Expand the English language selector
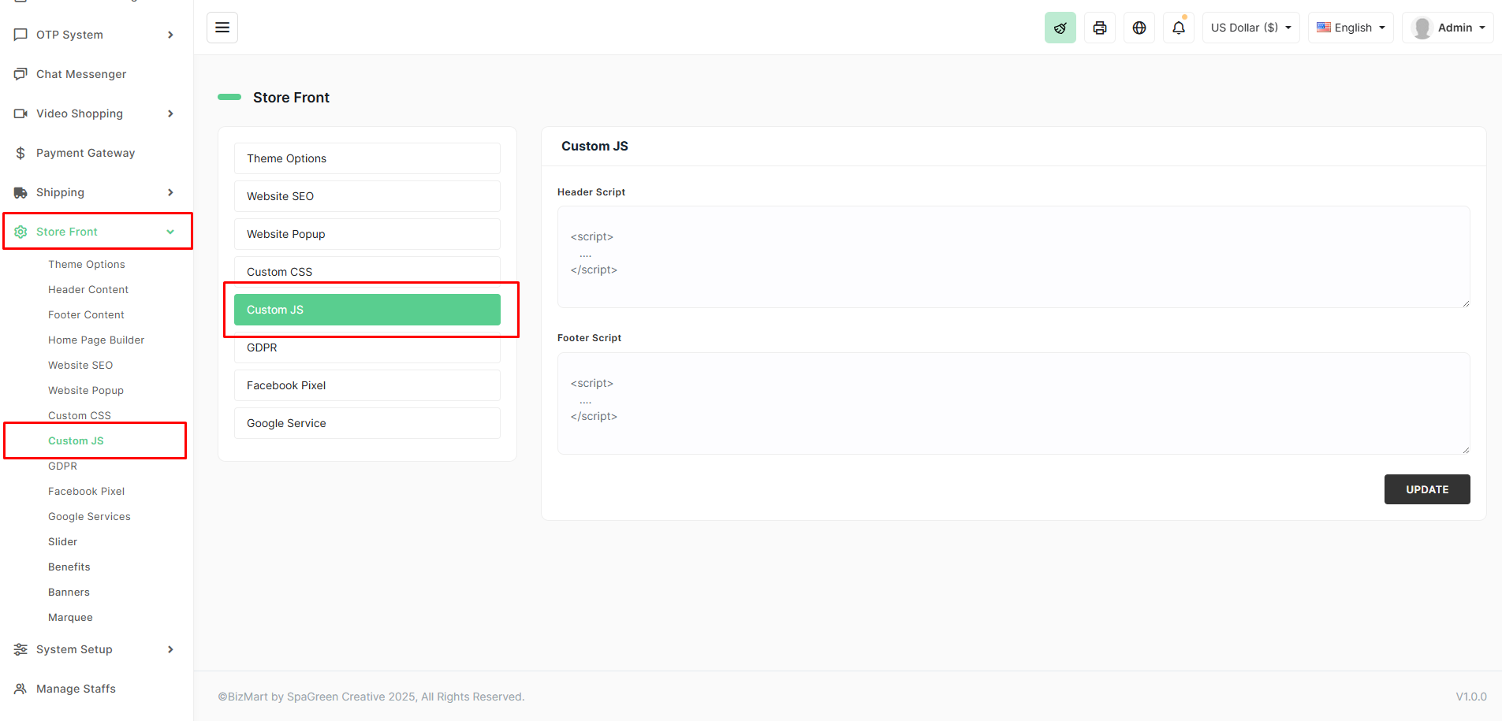Image resolution: width=1502 pixels, height=721 pixels. point(1350,27)
